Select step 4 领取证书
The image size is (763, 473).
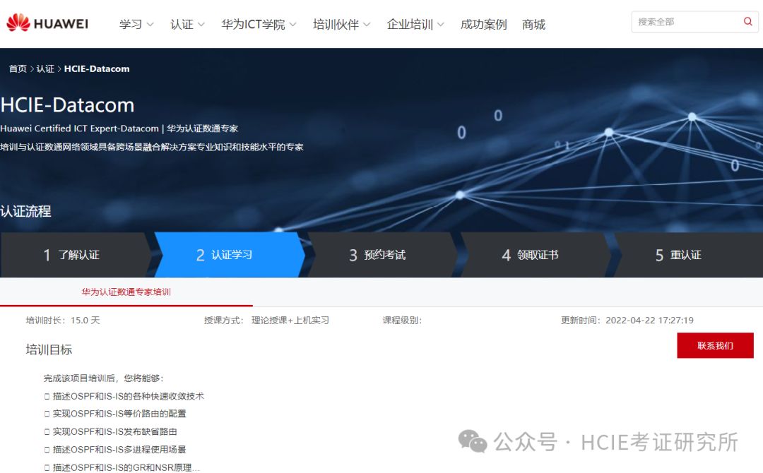[x=535, y=255]
